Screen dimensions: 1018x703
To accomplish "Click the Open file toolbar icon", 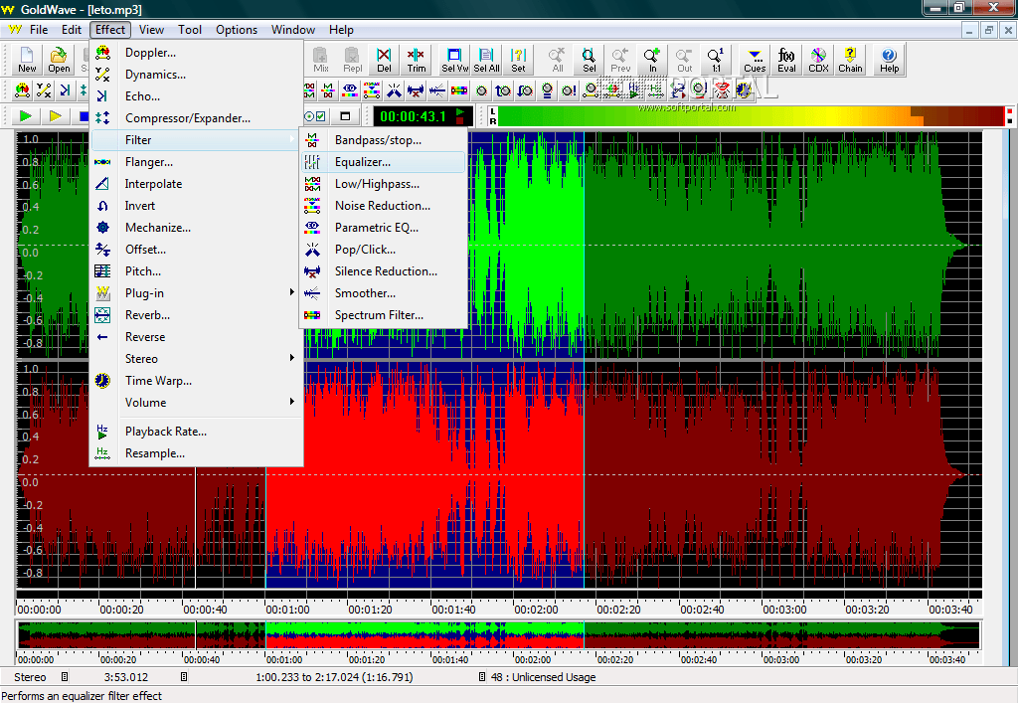I will click(60, 60).
